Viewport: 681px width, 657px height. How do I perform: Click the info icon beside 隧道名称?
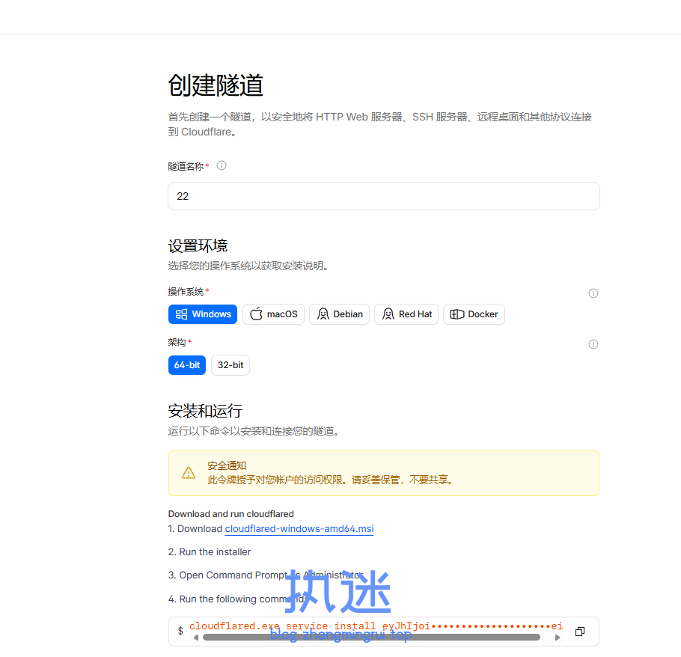tap(222, 165)
